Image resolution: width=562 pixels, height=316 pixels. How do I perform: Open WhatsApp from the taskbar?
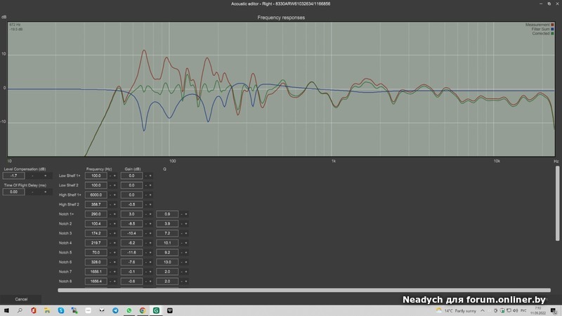129,310
